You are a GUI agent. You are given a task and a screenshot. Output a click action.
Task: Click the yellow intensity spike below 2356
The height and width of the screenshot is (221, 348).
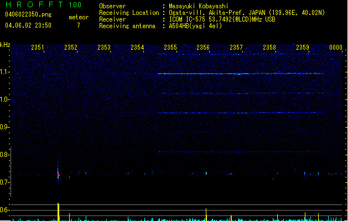tap(206, 214)
